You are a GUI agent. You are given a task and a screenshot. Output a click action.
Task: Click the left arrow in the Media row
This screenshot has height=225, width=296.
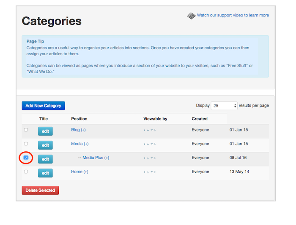(145, 144)
